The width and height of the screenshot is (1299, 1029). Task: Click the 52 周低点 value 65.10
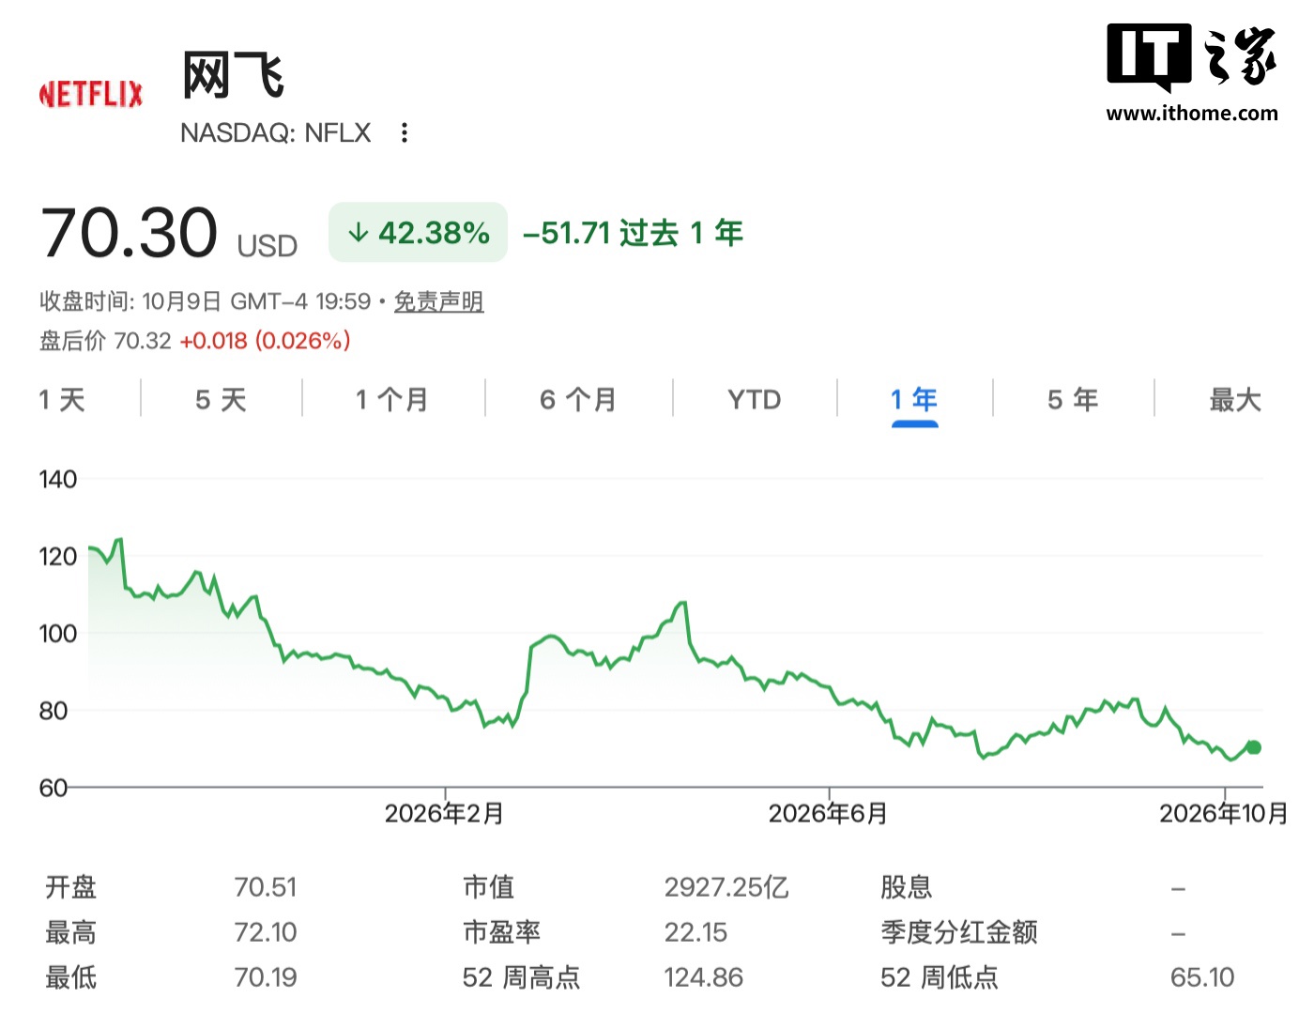point(1202,977)
